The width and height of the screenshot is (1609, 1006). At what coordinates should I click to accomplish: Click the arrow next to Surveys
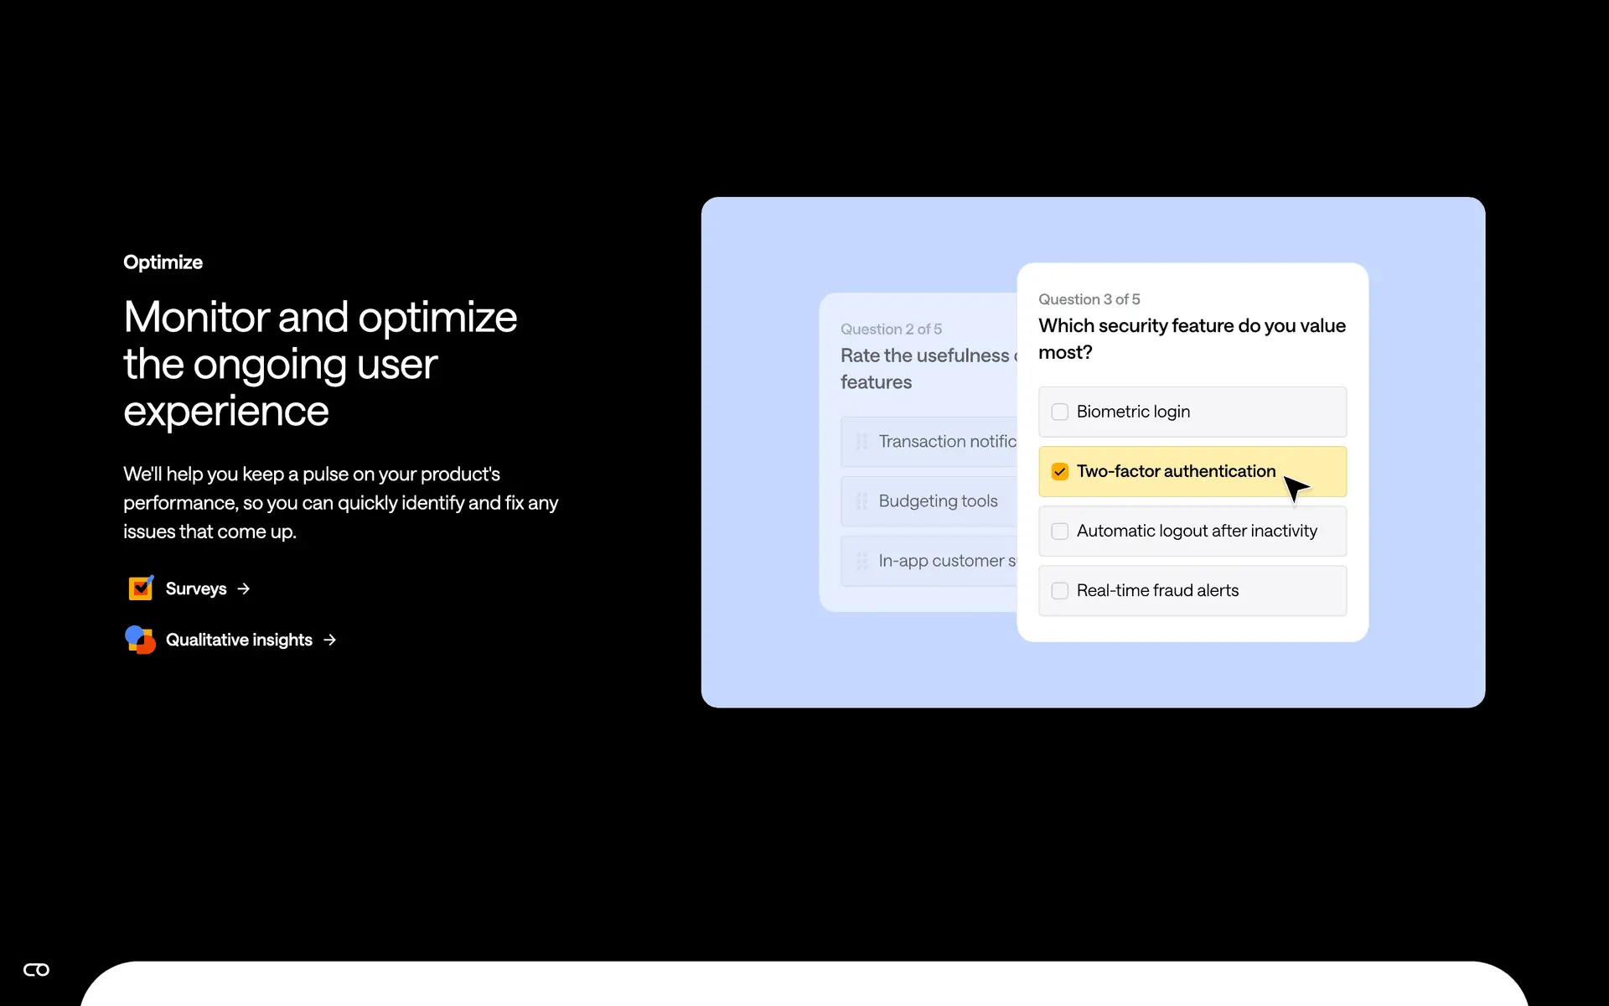click(x=244, y=589)
